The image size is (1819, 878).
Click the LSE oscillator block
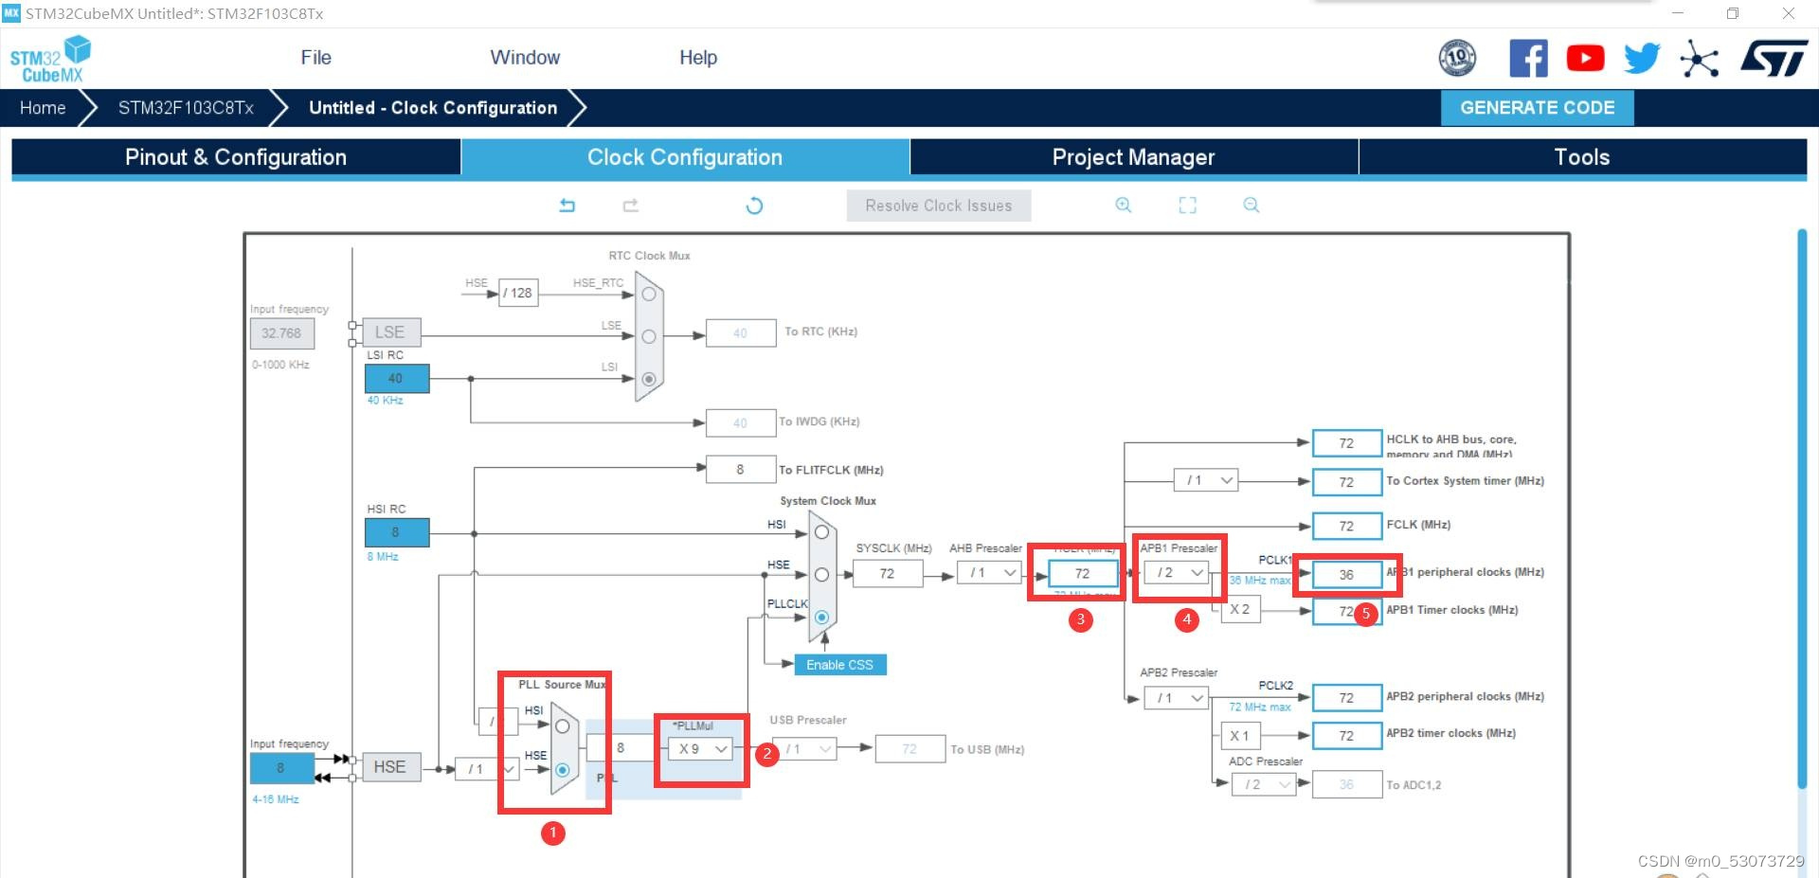tap(389, 332)
